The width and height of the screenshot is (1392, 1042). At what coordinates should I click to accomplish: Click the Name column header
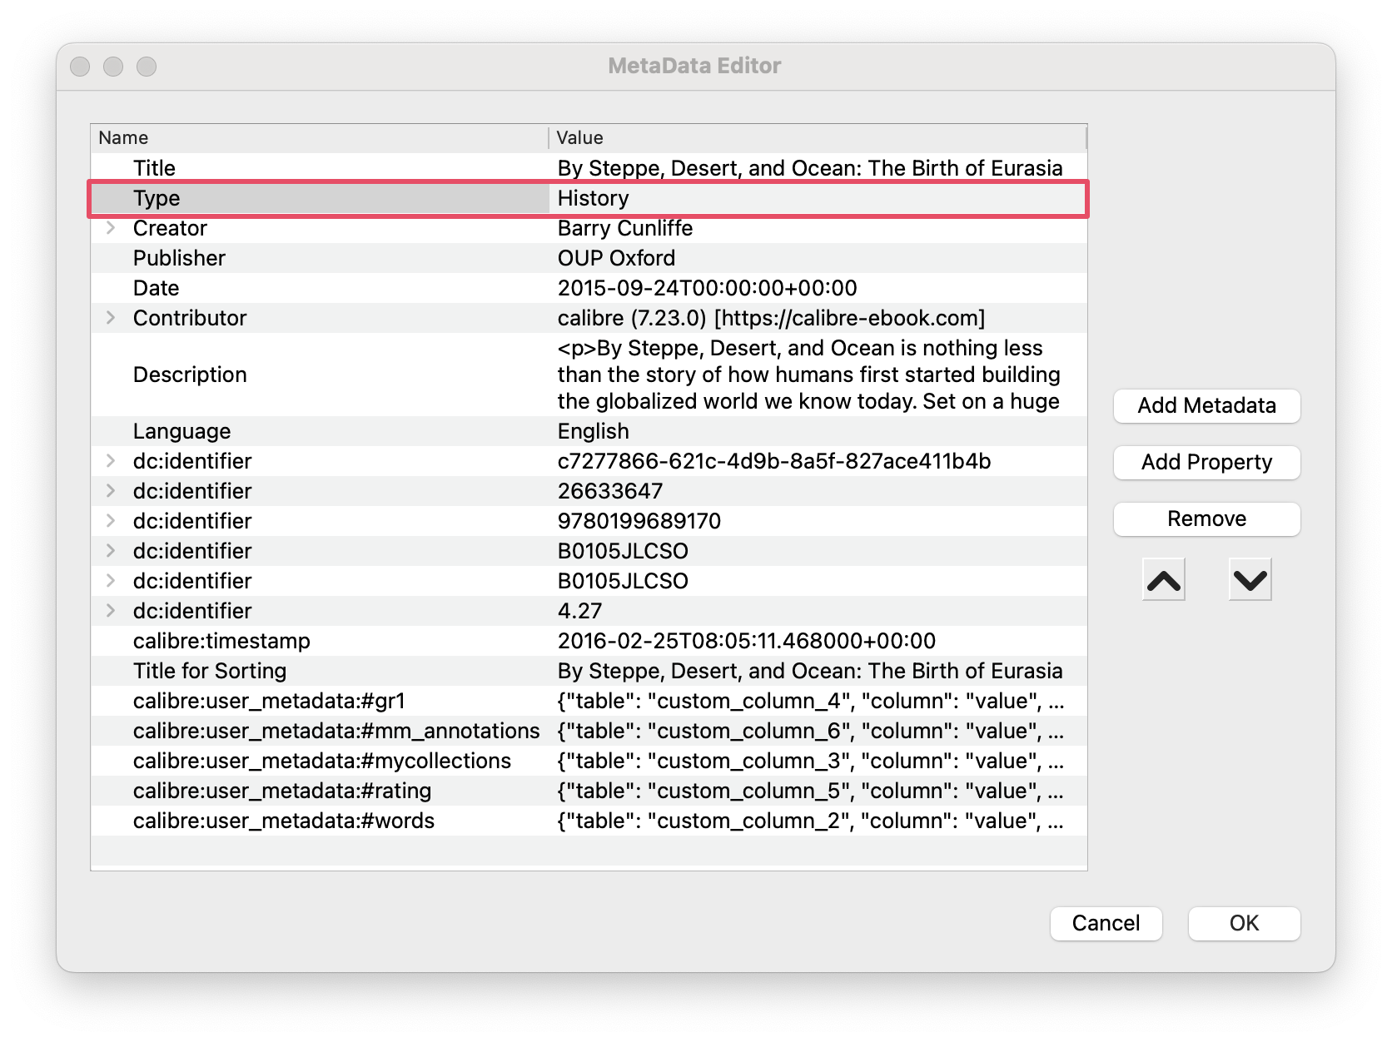click(x=123, y=138)
